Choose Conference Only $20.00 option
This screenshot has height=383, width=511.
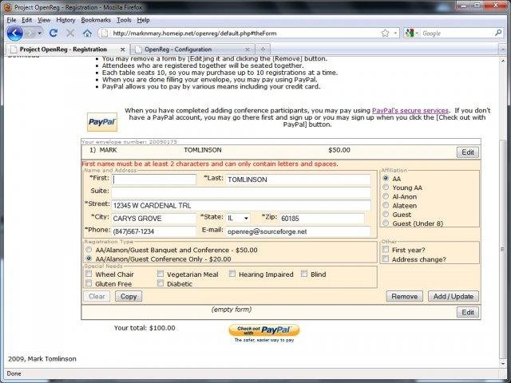coord(89,259)
